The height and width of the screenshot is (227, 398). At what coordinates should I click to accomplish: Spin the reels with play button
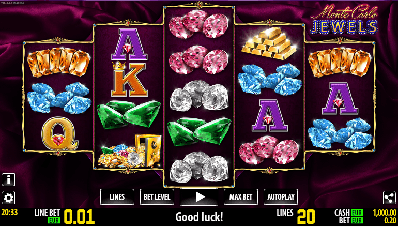(x=199, y=197)
